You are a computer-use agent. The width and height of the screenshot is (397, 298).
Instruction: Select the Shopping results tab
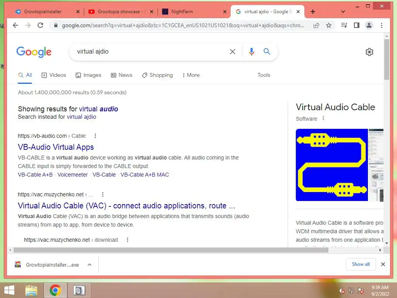click(157, 75)
